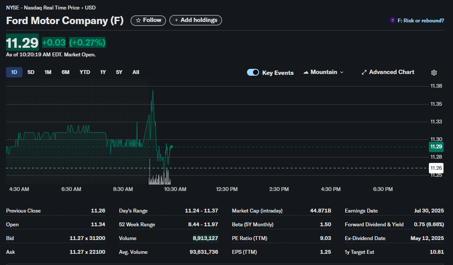Click the volume bars on the chart

(x=160, y=177)
